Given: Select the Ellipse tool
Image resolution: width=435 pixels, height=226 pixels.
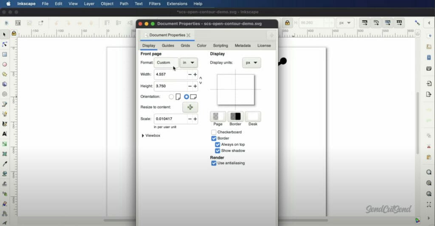Looking at the screenshot, I should click(x=5, y=64).
